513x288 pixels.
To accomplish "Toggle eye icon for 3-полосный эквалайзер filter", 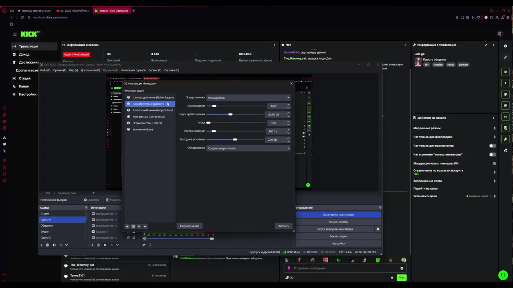I will pos(129,110).
